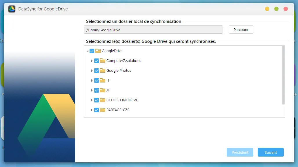Click the Précédent button
The width and height of the screenshot is (298, 167).
(x=240, y=152)
